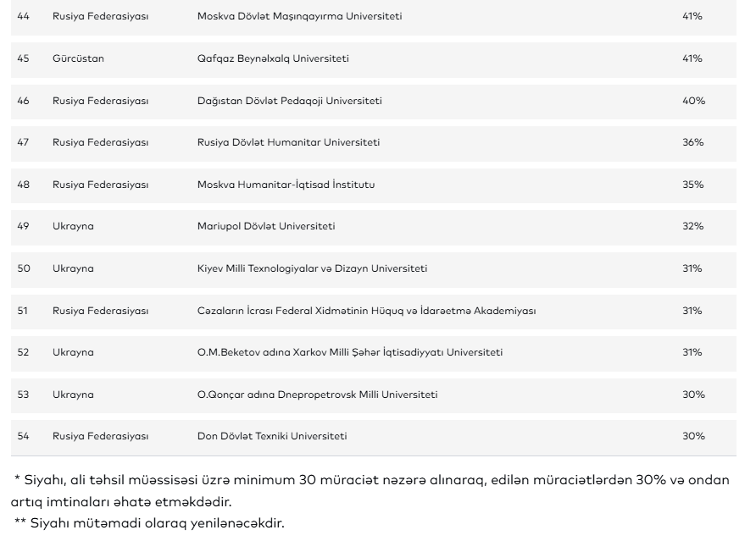This screenshot has height=541, width=756.
Task: Select Qafqaz Beynəlxalq Universiteti text
Action: tap(272, 59)
